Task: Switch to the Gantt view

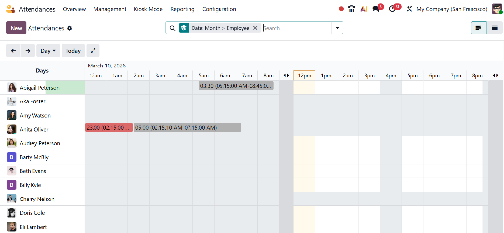Action: coord(478,28)
